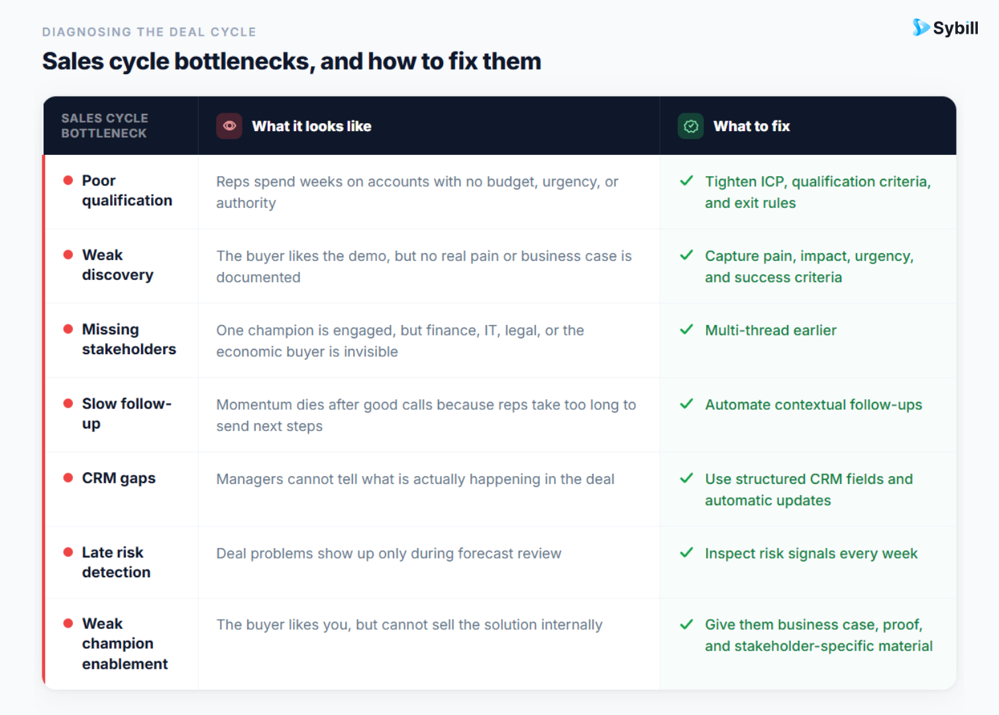Click the checkmark beside 'Automate contextual follow-ups'
Screen dimensions: 999x715
pos(687,404)
